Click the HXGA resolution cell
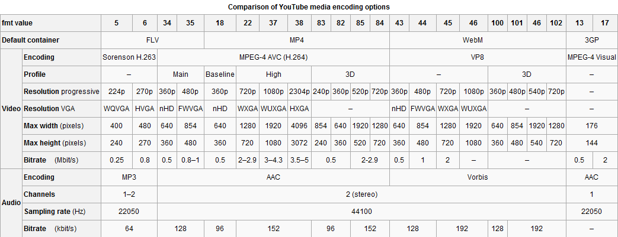 299,109
